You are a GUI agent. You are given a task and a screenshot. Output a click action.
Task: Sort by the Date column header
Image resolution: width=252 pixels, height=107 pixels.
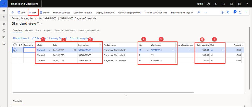65,45
